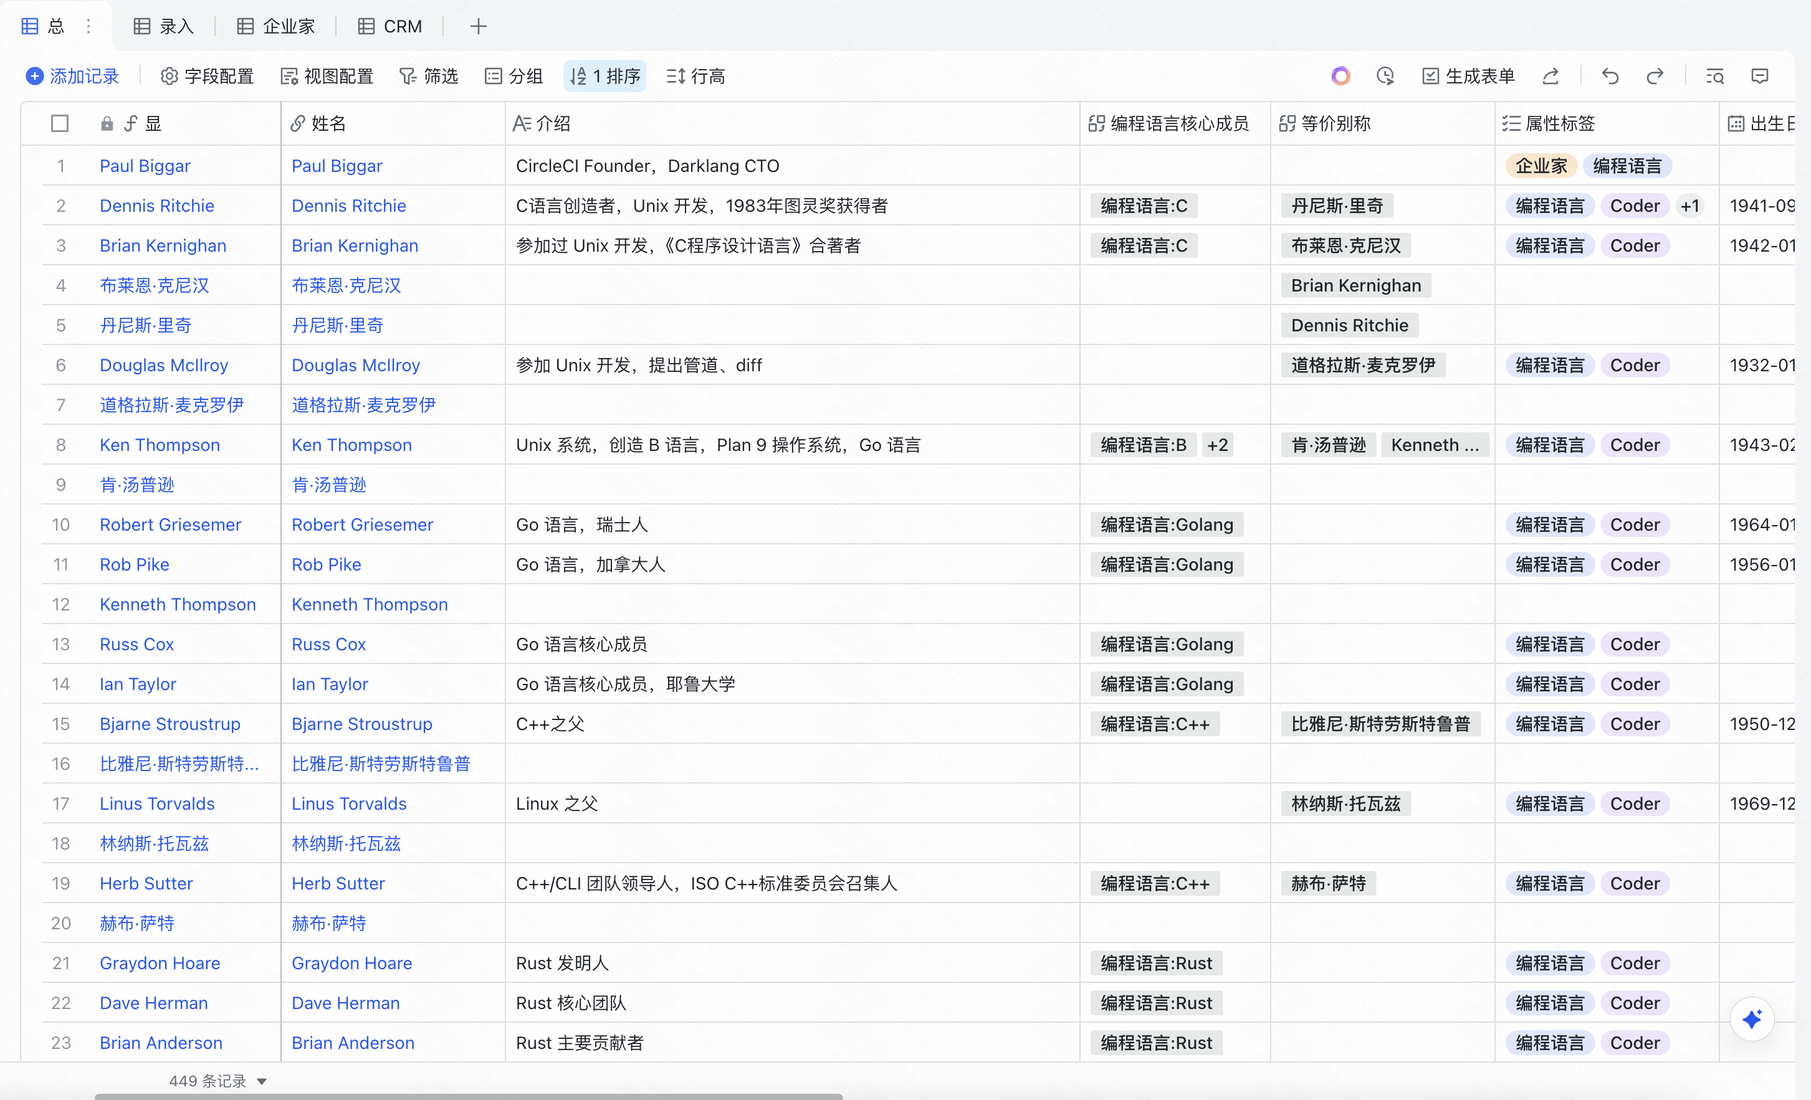Open the 总 tab options menu
The image size is (1811, 1100).
89,26
